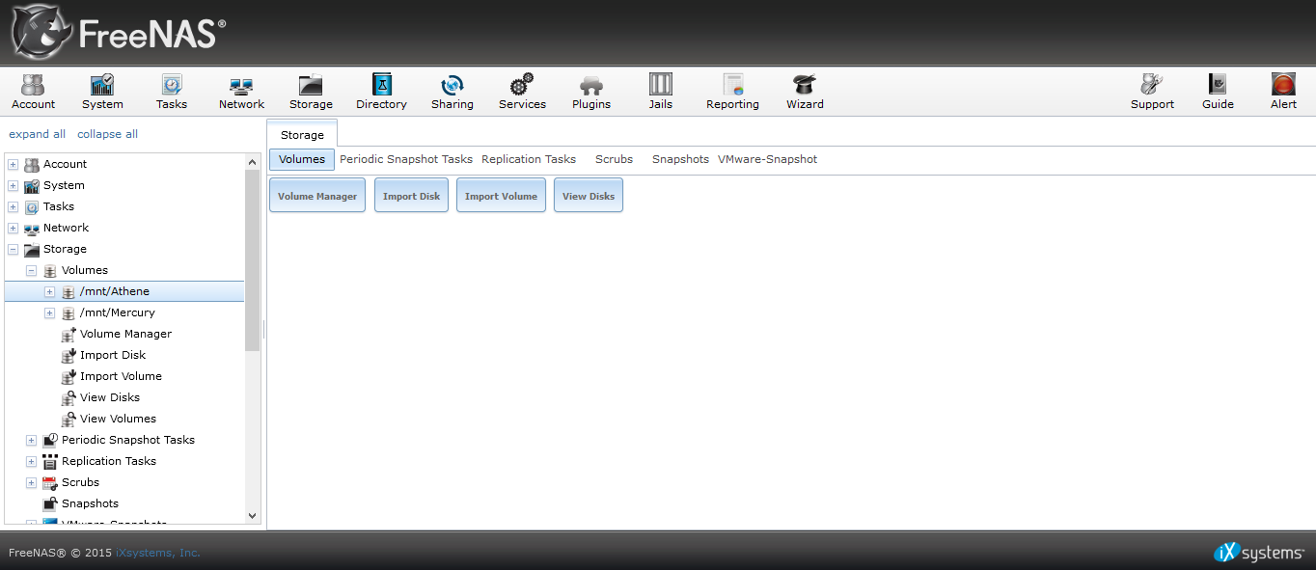This screenshot has height=570, width=1316.
Task: Click the sidebar splitter handle
Action: [263, 330]
